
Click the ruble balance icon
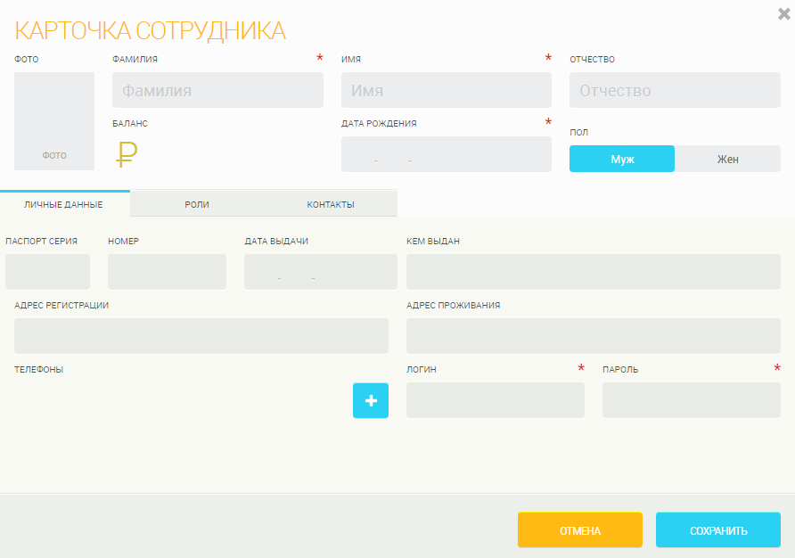tap(126, 154)
